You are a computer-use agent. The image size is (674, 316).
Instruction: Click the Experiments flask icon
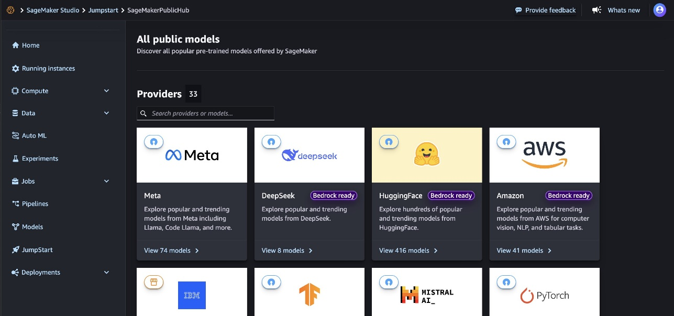(x=15, y=159)
